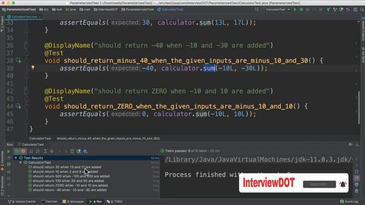
Task: Select 'should return -40 when -10 and -30' test
Action: [x=70, y=190]
